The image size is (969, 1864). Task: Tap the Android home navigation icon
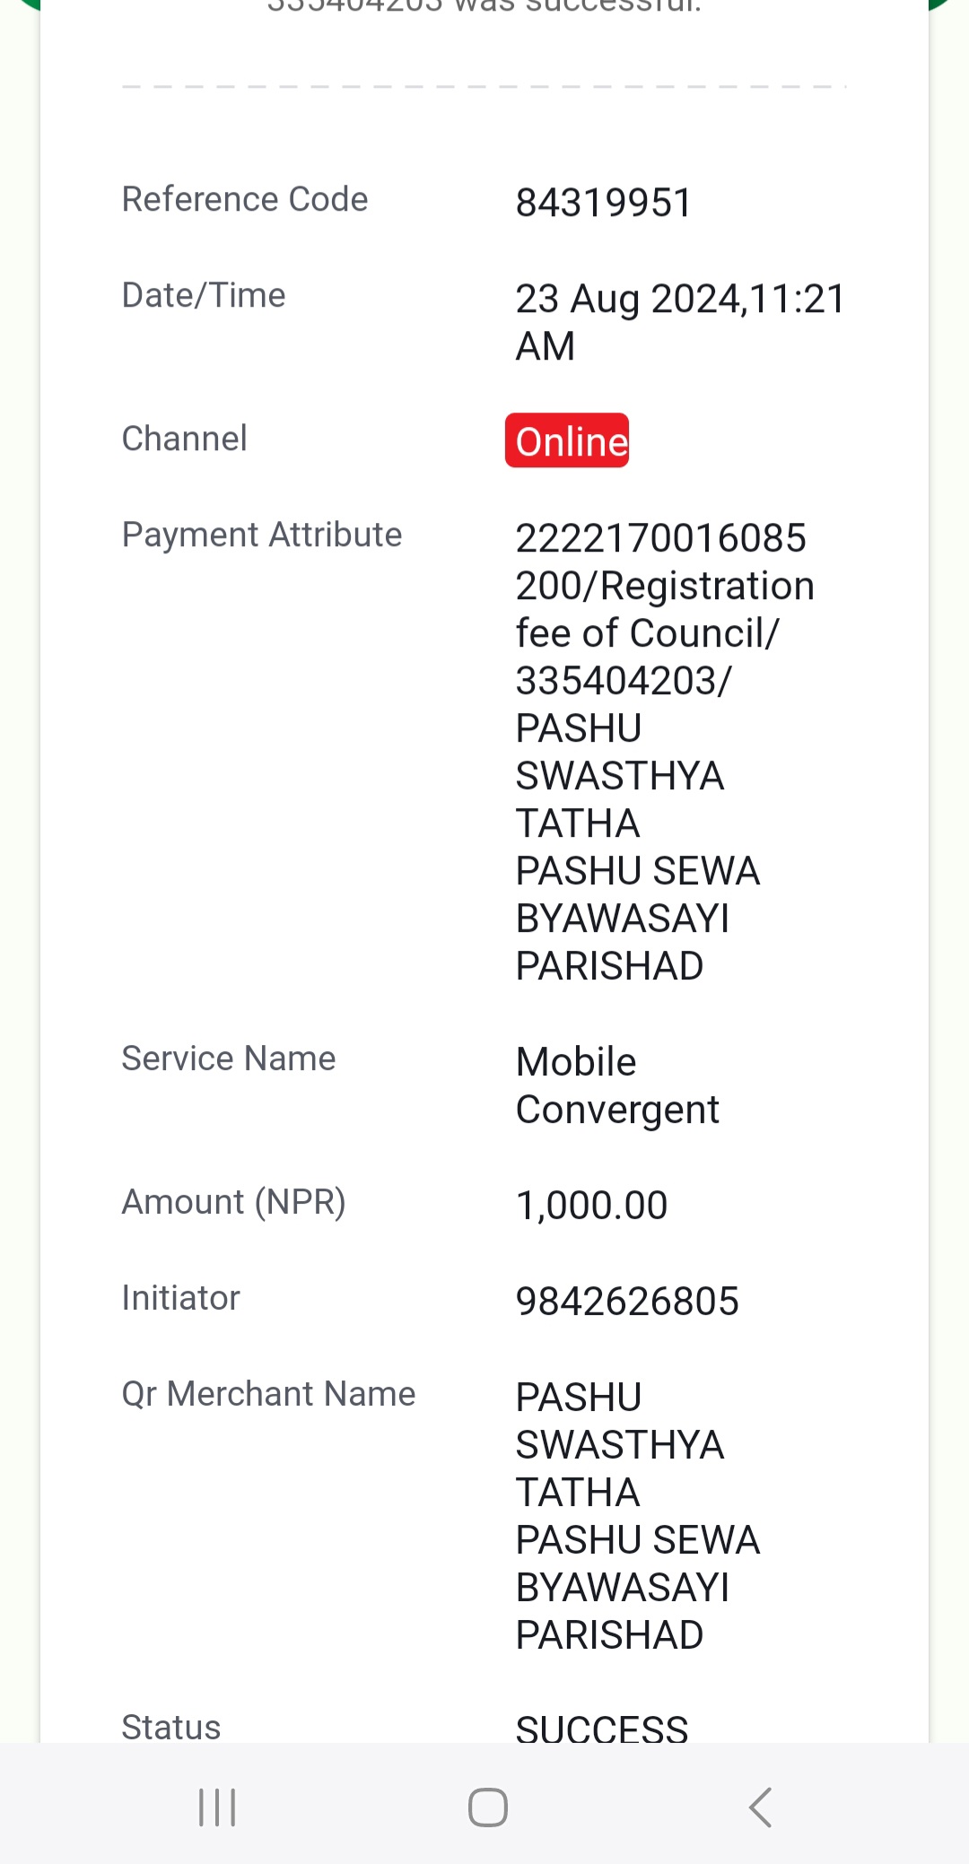[488, 1807]
